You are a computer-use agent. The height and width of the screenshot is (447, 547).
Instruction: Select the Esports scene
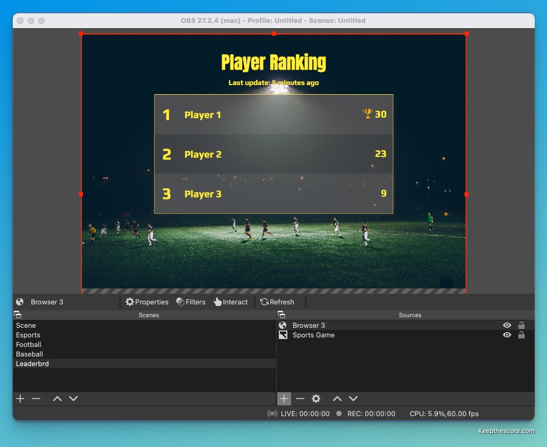pyautogui.click(x=144, y=335)
